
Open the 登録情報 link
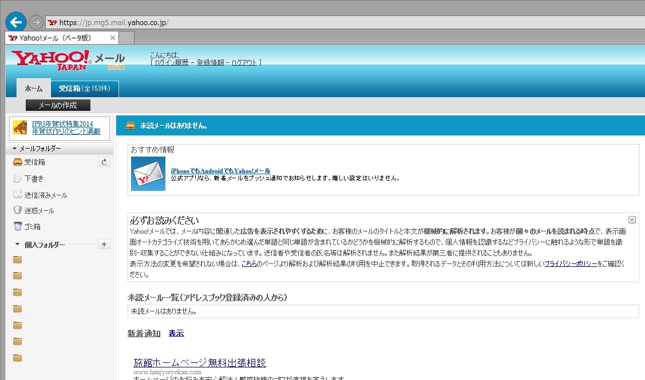point(210,62)
